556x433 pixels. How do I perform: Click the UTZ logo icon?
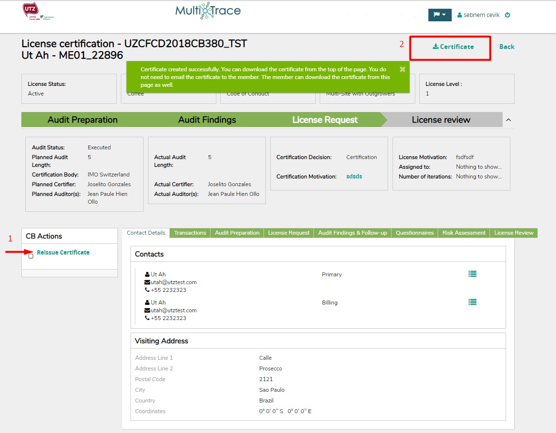pyautogui.click(x=30, y=11)
